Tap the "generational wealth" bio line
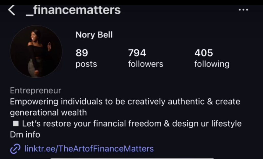Image resolution: width=263 pixels, height=159 pixels. coord(48,112)
